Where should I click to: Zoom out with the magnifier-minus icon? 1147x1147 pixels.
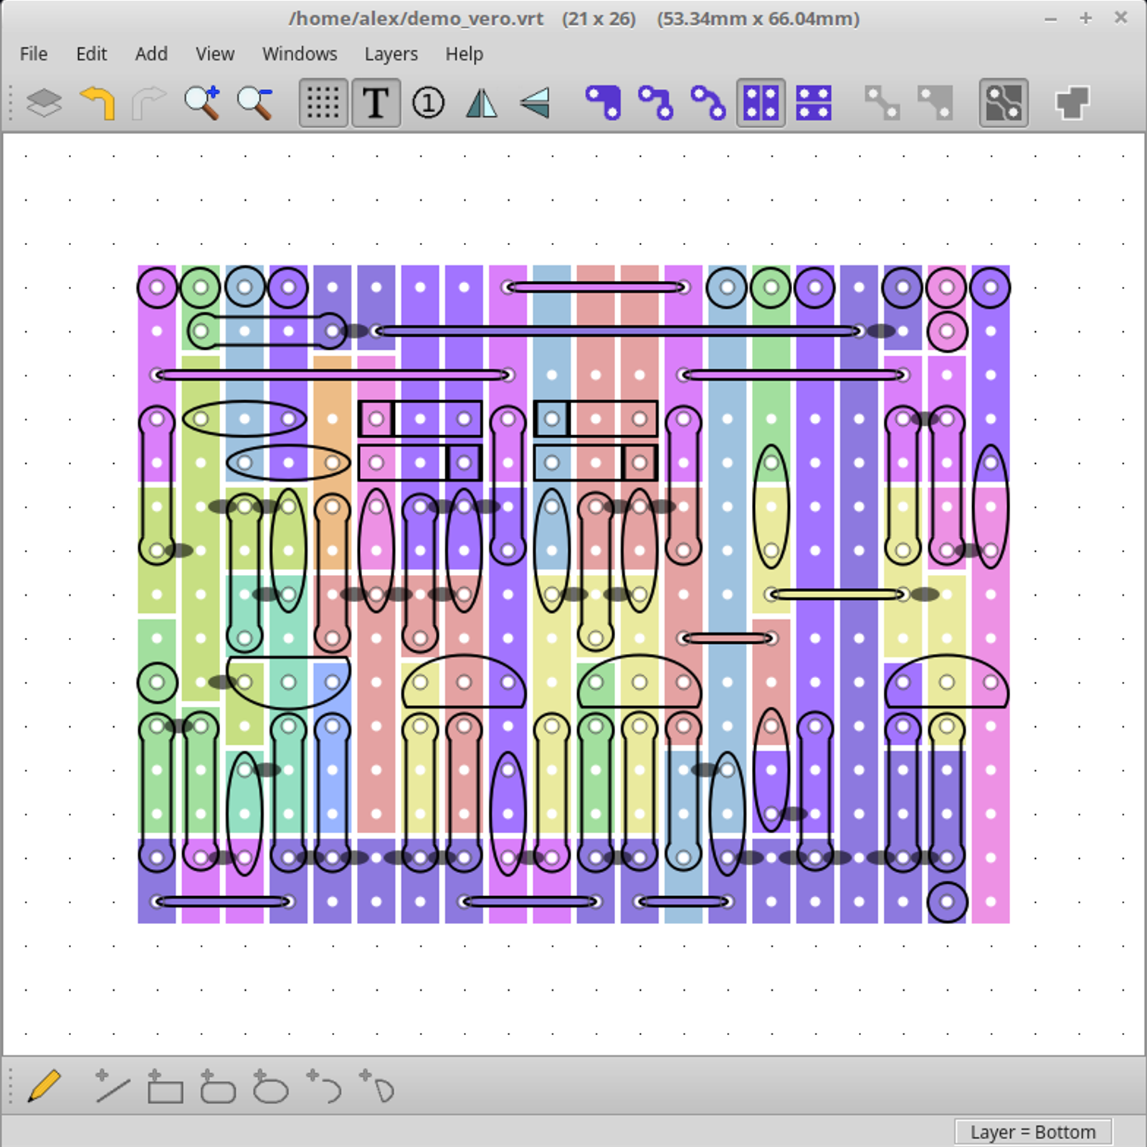click(254, 103)
